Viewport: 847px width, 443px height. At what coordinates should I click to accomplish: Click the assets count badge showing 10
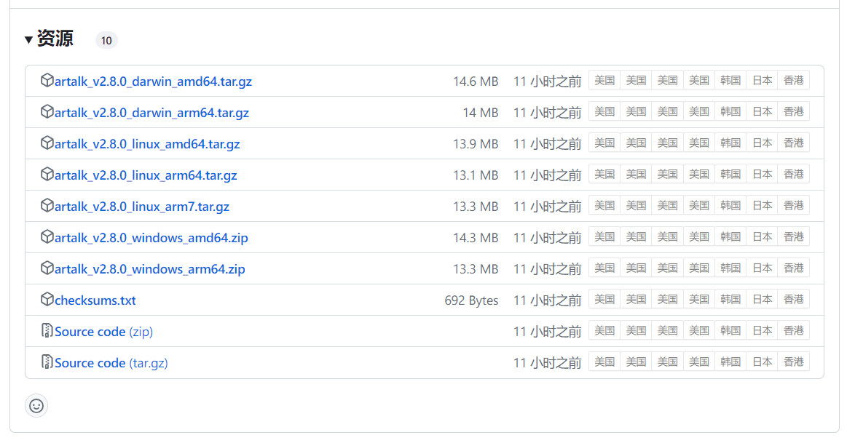pos(106,41)
